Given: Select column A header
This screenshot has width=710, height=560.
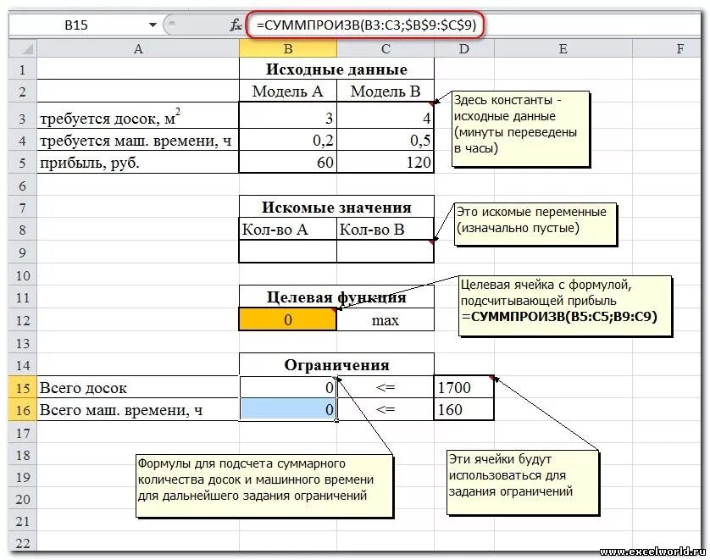Looking at the screenshot, I should [x=138, y=48].
